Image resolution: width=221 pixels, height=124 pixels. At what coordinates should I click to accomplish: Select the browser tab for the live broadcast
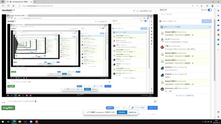tap(19, 2)
